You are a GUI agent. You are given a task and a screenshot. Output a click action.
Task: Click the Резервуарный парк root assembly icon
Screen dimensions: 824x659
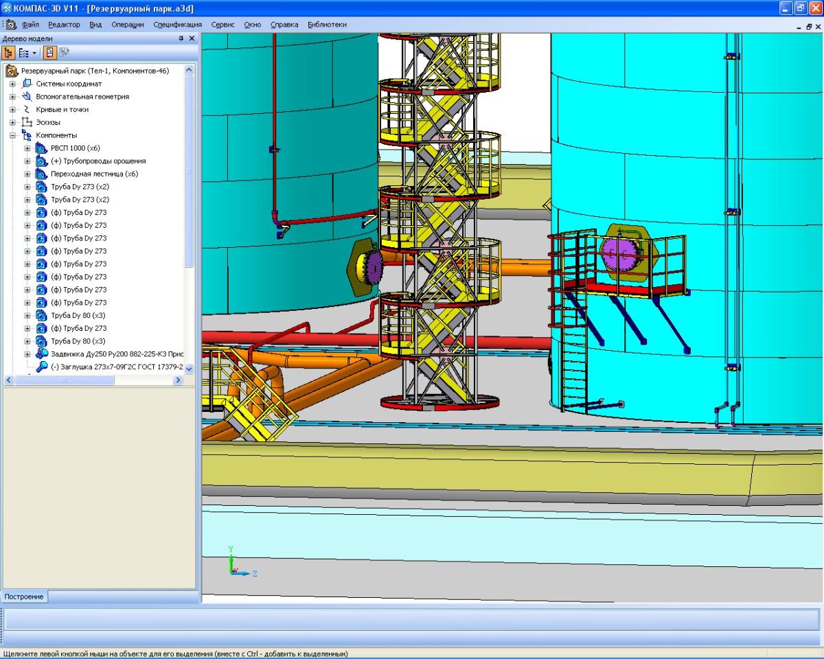tap(12, 71)
